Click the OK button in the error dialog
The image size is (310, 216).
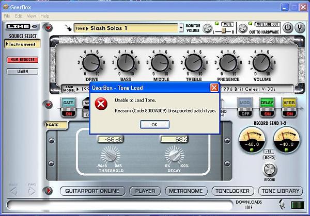(153, 125)
